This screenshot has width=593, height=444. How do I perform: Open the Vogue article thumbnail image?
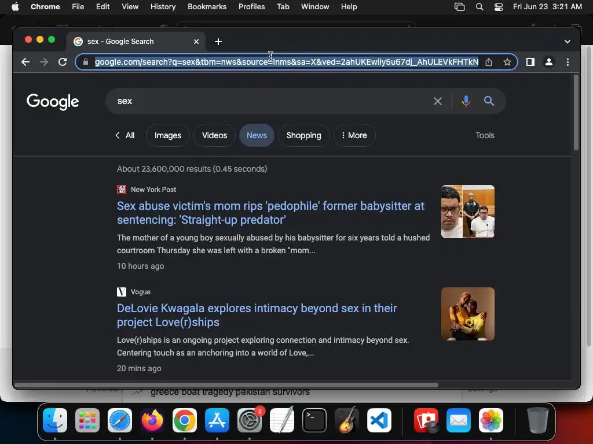pos(468,314)
